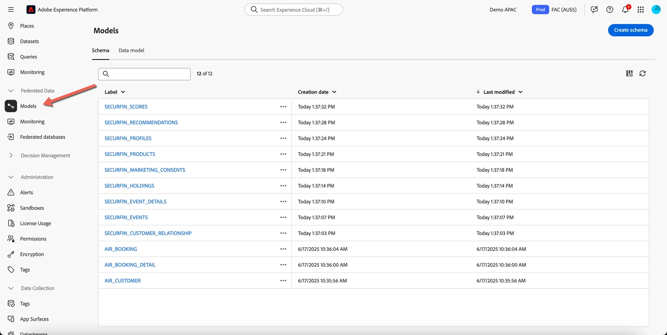The image size is (667, 335).
Task: Open the app switcher grid
Action: pos(641,10)
